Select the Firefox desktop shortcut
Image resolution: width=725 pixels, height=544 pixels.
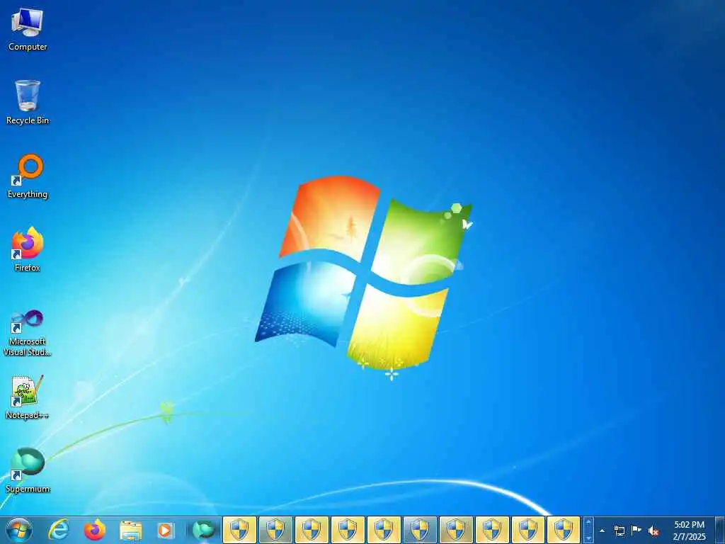click(28, 250)
